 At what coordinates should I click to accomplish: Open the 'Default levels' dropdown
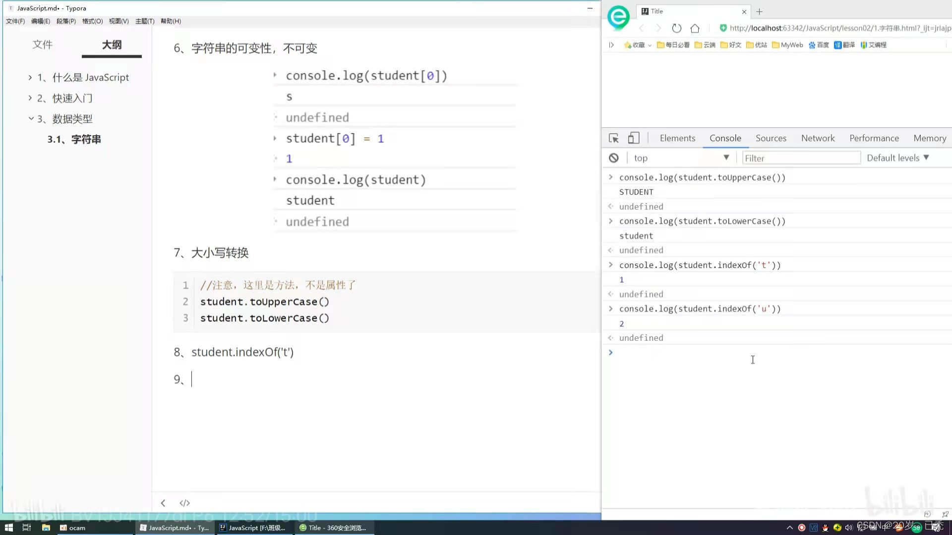click(897, 158)
